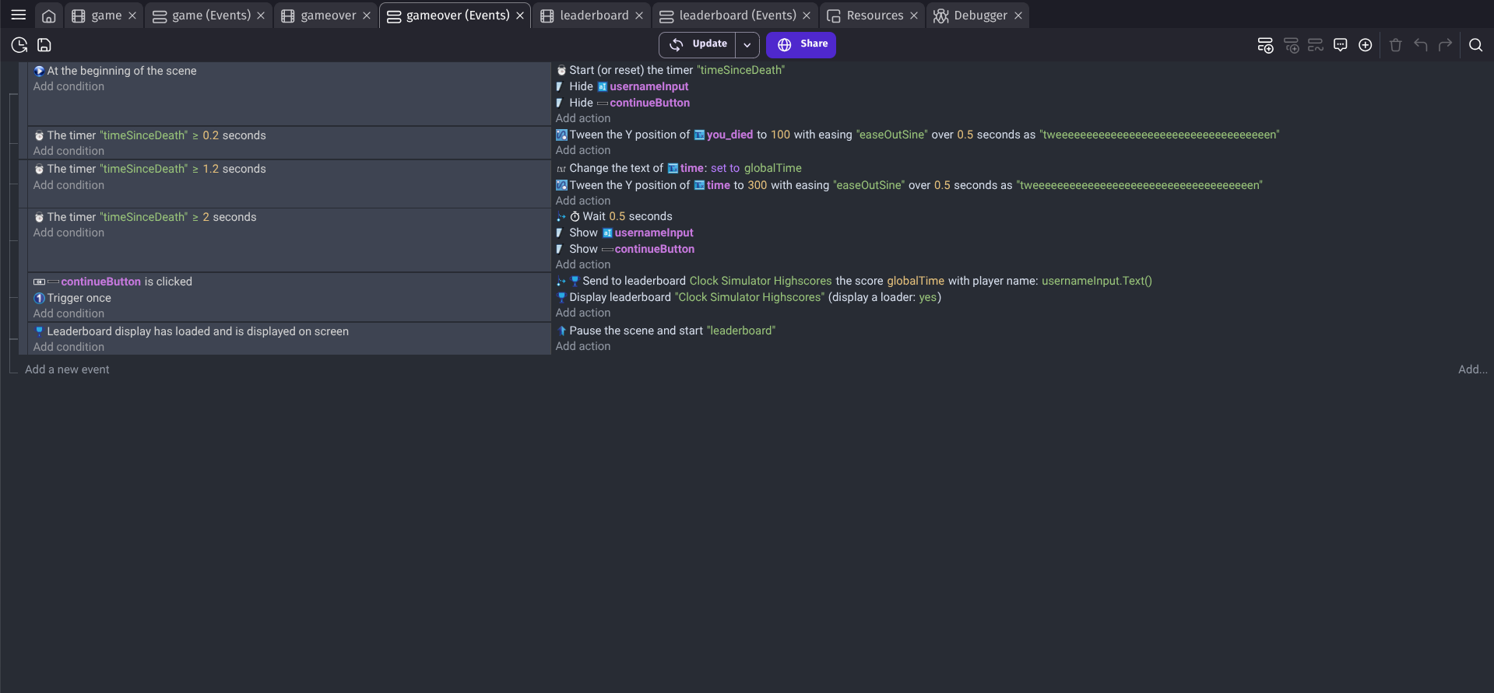Viewport: 1494px width, 693px height.
Task: Delete the selection with the trash icon
Action: (1396, 45)
